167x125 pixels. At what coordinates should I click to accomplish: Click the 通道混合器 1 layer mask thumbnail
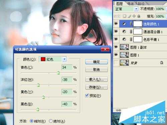(x=138, y=32)
